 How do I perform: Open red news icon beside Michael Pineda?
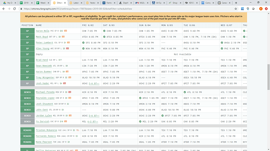click(x=70, y=92)
